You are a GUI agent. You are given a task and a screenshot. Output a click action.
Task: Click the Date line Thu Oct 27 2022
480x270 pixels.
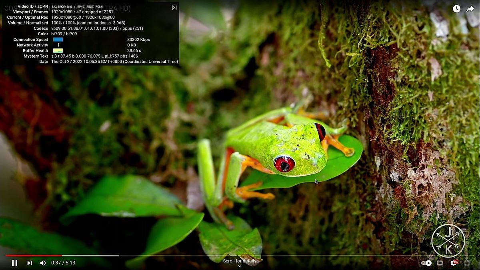(115, 62)
